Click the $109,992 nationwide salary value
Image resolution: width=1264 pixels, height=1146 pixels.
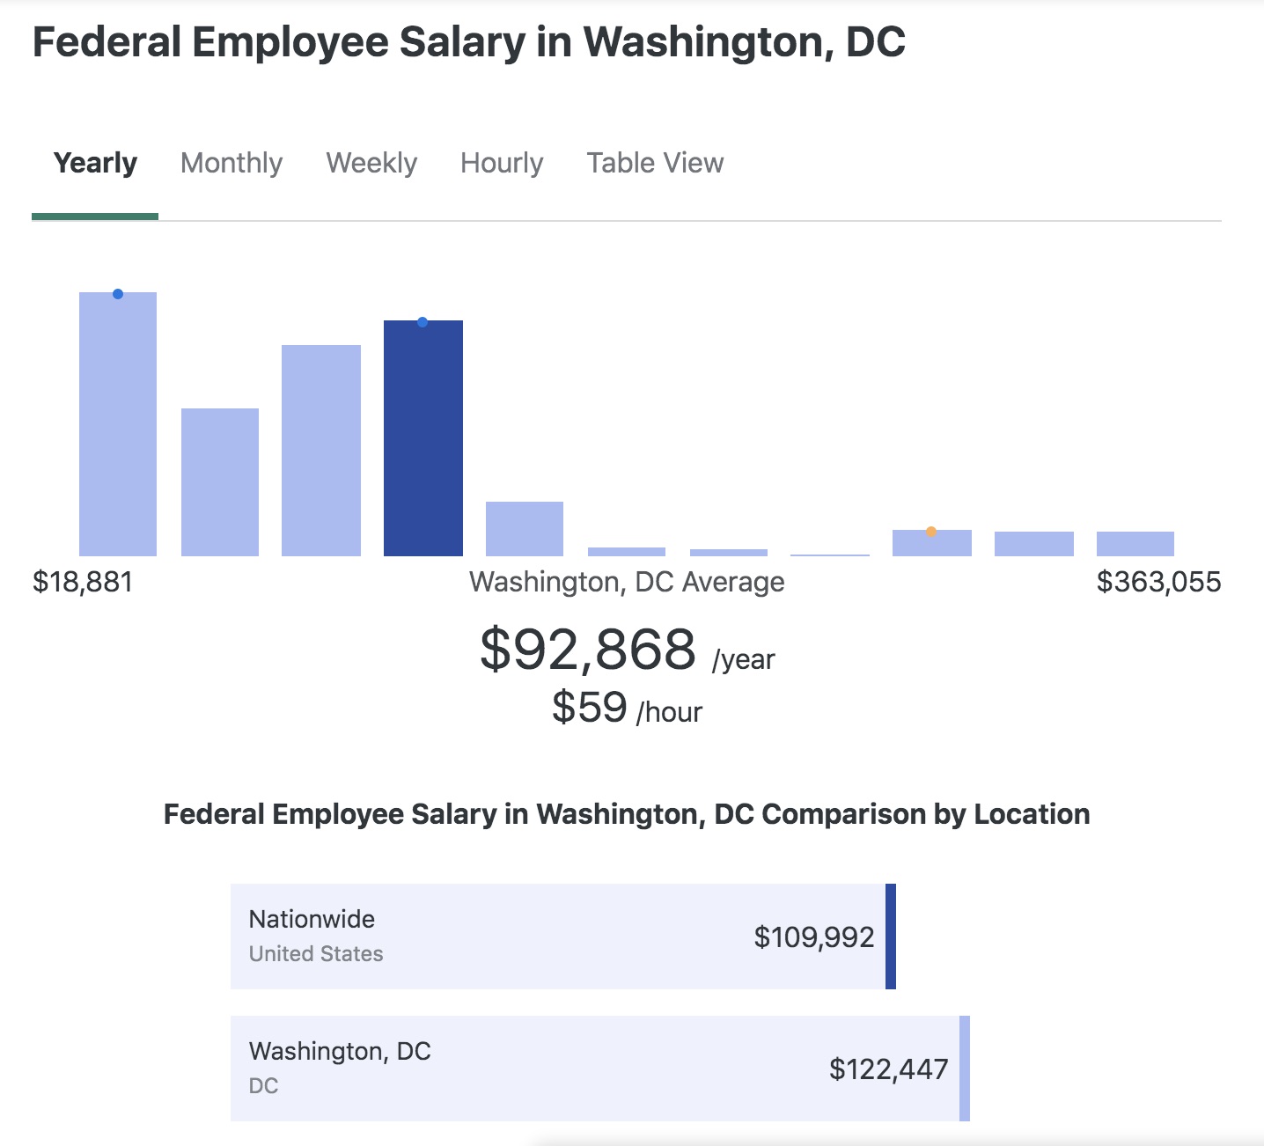pyautogui.click(x=814, y=937)
